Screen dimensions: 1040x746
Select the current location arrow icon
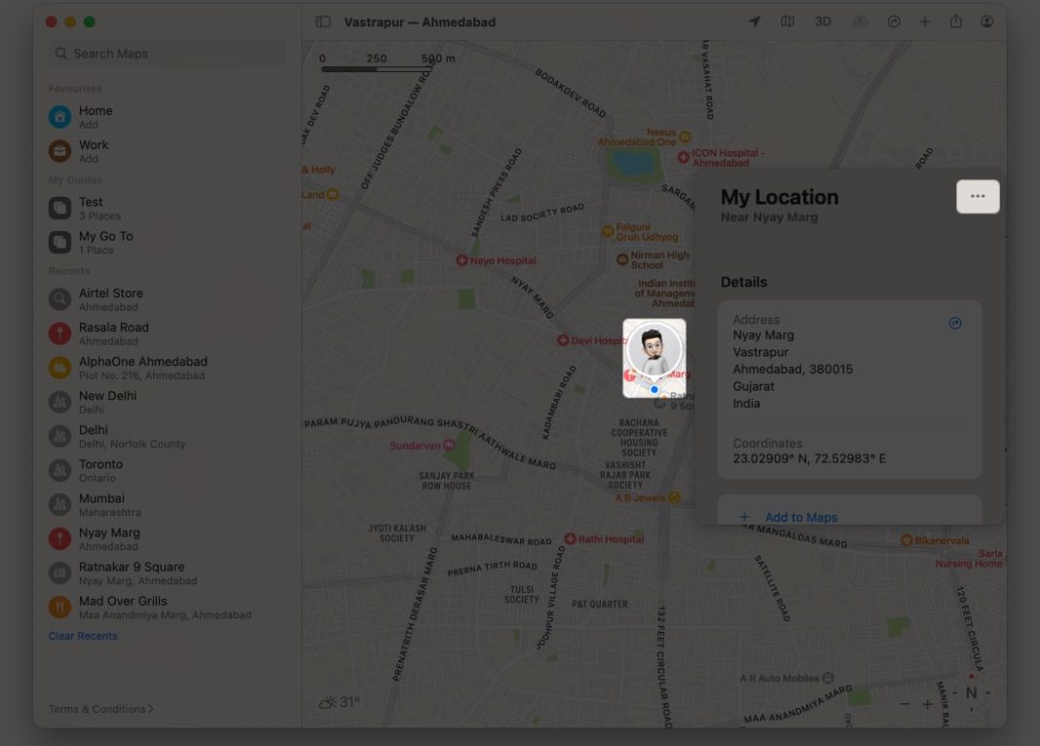(756, 21)
